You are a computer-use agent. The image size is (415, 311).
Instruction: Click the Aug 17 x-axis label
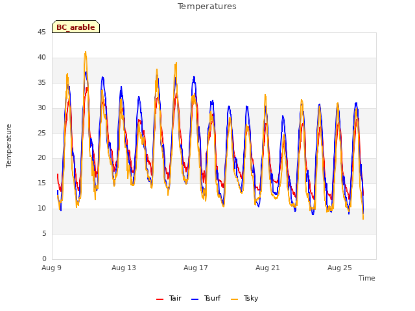[196, 268]
